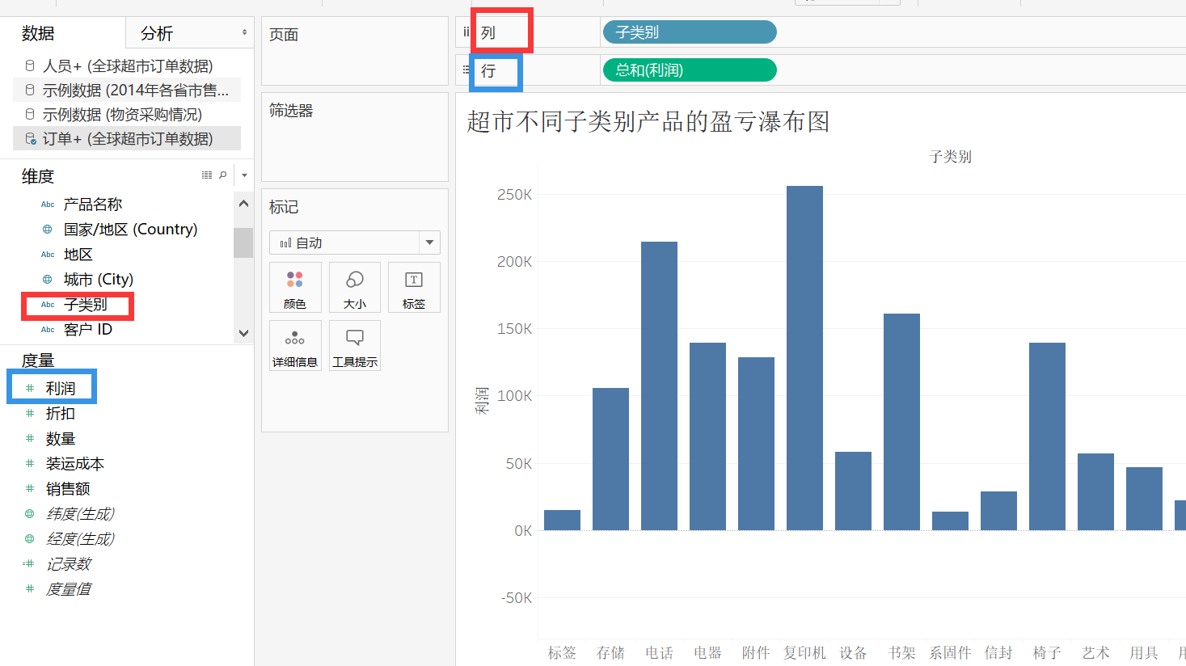
Task: Open the 详细信息 (Detail) marks card
Action: (x=295, y=345)
